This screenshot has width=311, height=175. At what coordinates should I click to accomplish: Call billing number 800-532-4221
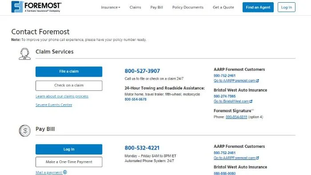142,148
